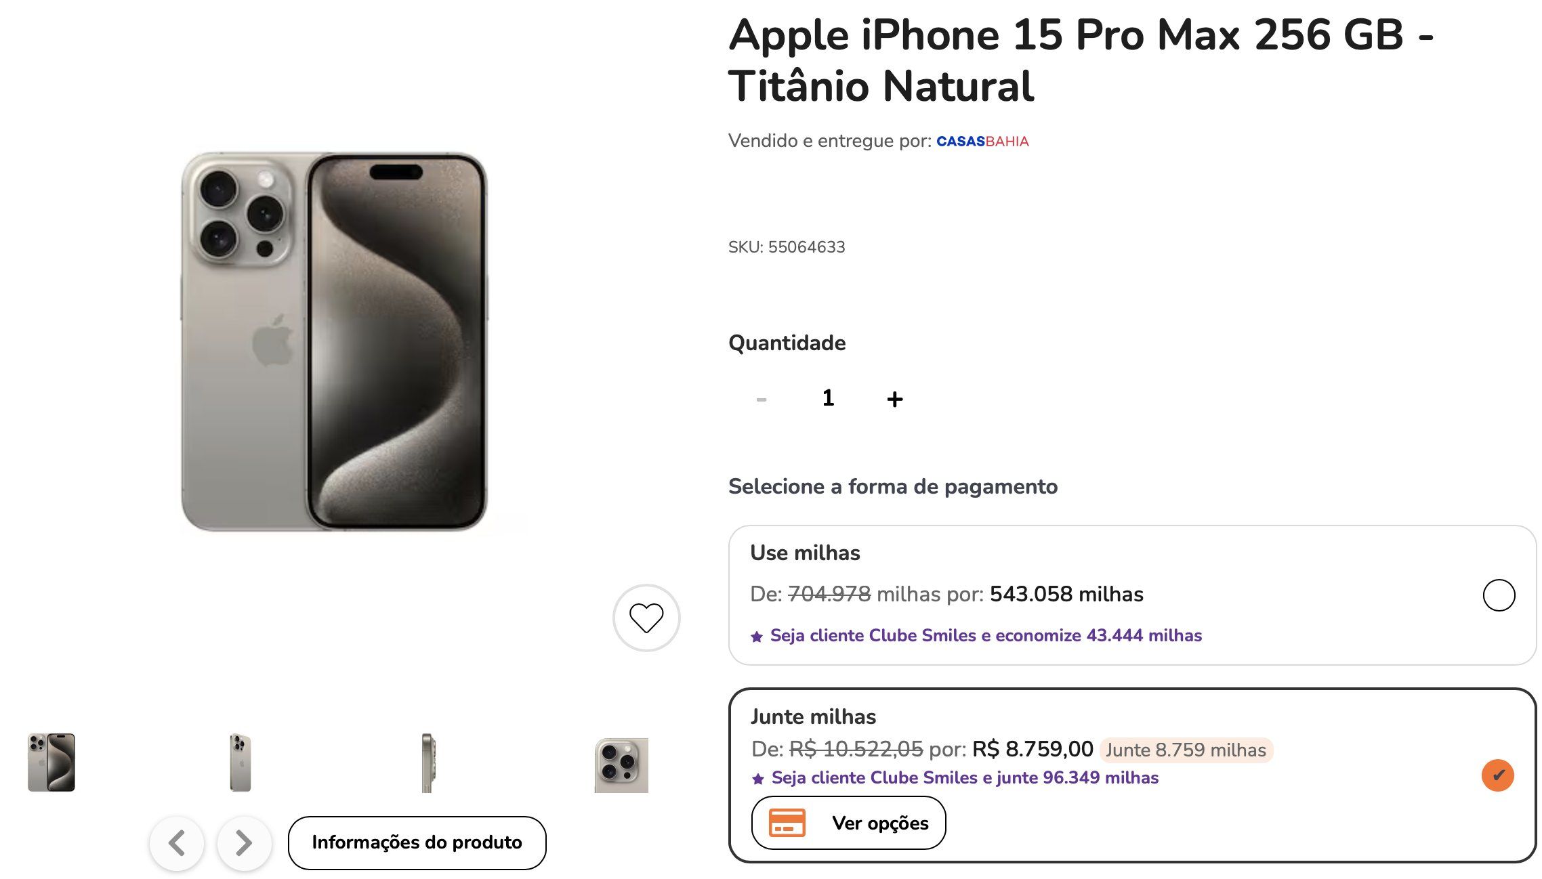This screenshot has height=879, width=1542.
Task: Click the orange credit card icon
Action: pos(787,823)
